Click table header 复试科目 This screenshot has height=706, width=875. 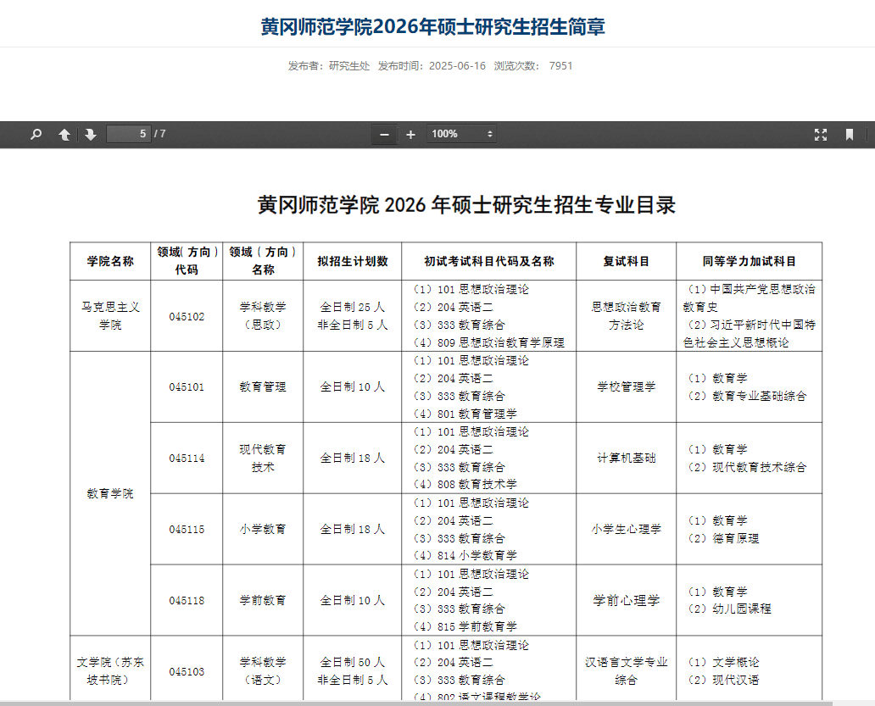[626, 261]
